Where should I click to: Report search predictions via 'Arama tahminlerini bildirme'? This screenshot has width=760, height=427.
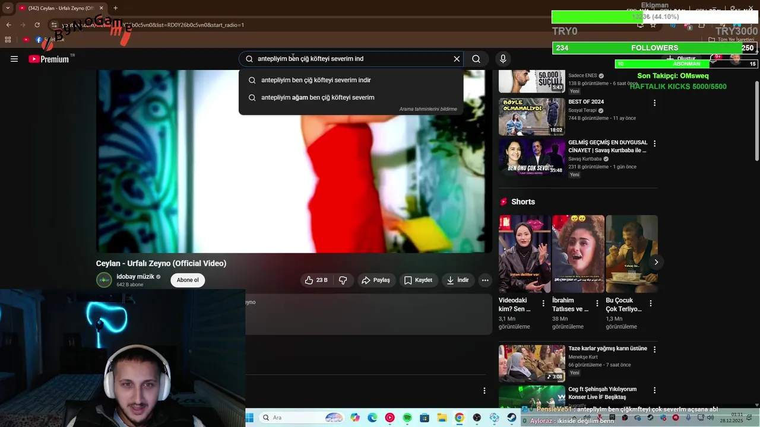[x=428, y=109]
